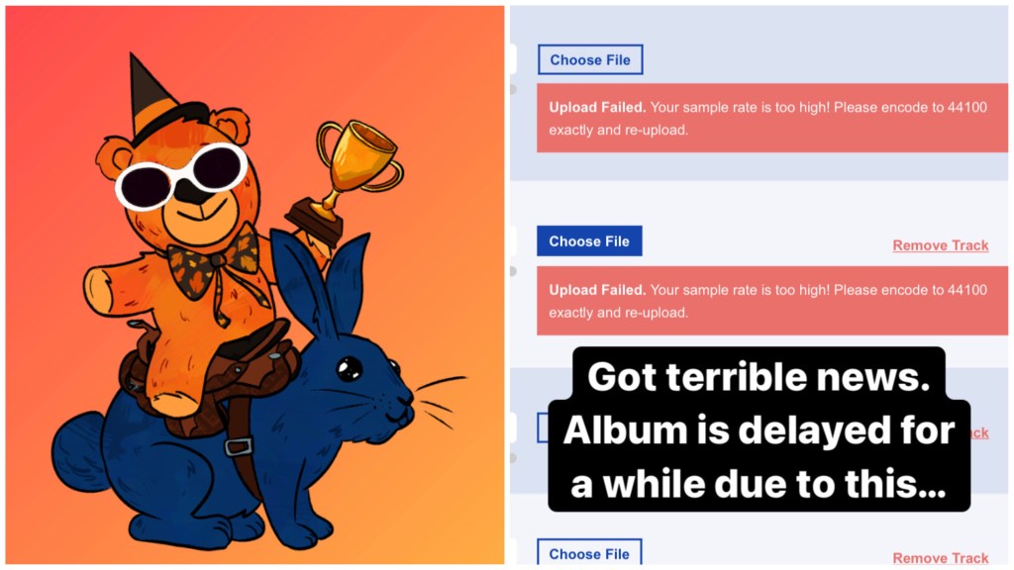Click the outlined Choose File button at top
Viewport: 1014px width, 570px height.
click(x=590, y=59)
